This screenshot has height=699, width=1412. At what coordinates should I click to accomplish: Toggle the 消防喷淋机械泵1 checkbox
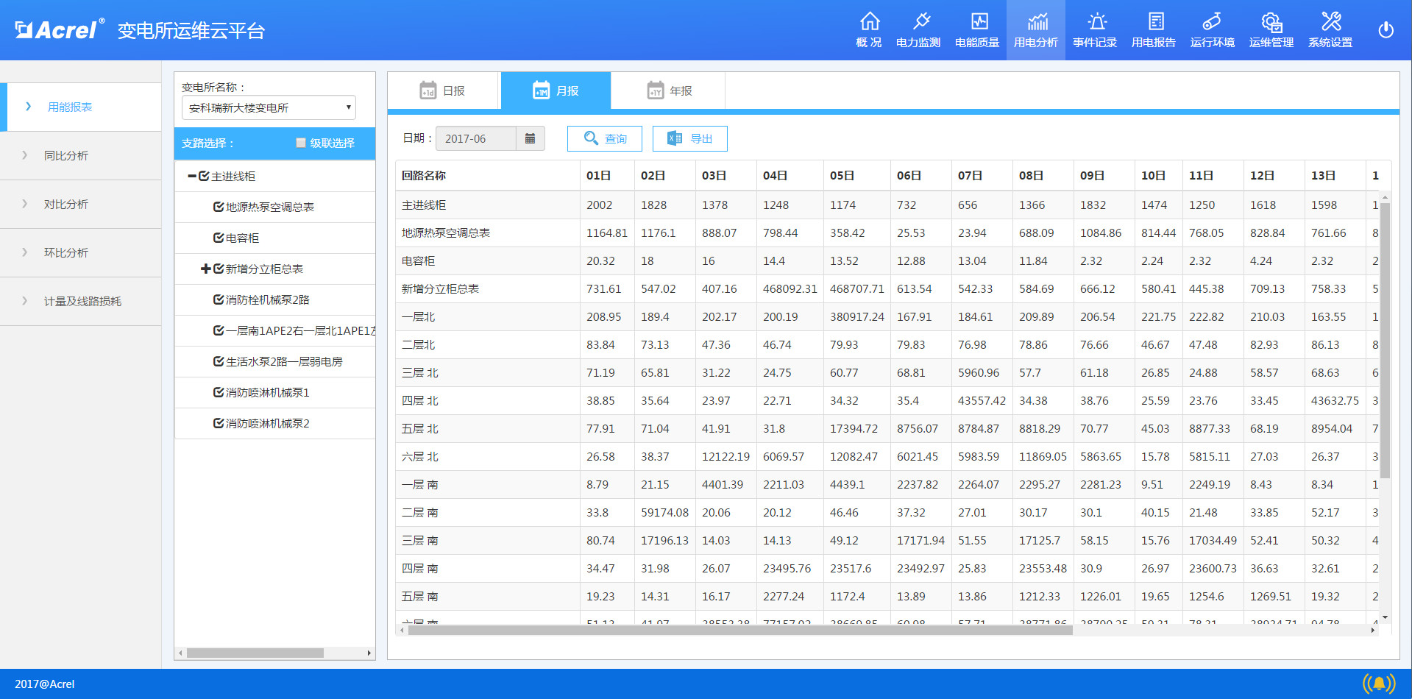tap(218, 392)
